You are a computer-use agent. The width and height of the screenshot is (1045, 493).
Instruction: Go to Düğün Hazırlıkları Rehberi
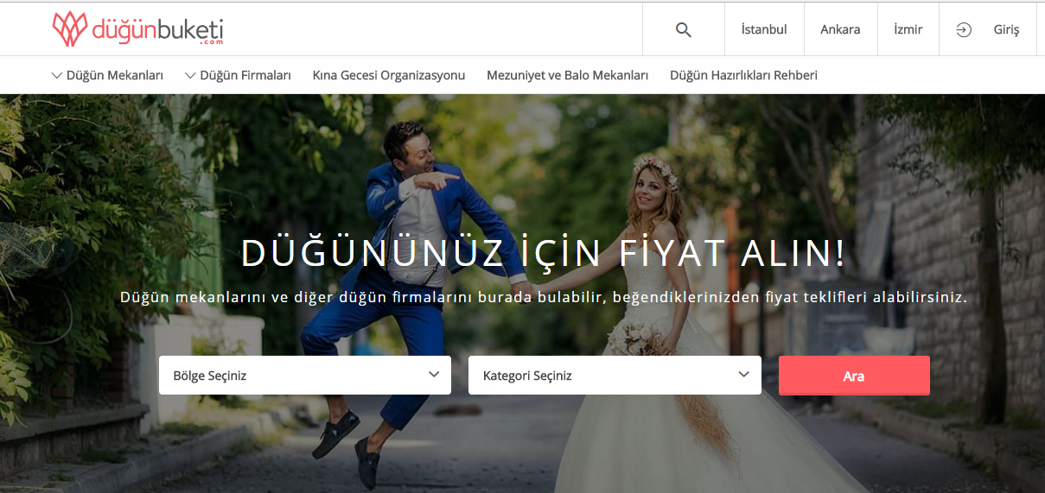[743, 75]
